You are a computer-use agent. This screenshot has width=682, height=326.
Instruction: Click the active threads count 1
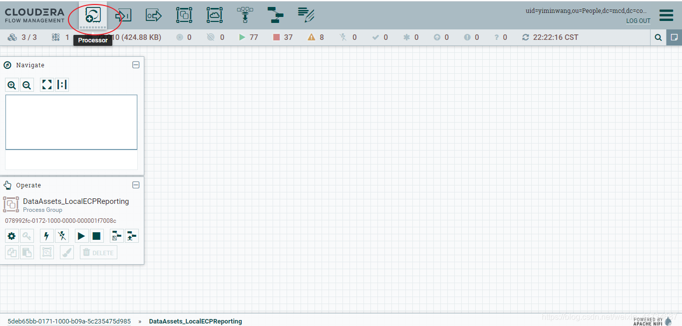click(61, 37)
